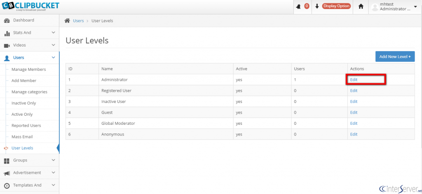This screenshot has width=422, height=194.
Task: Click the User Levels pointing hand icon
Action: (6, 148)
